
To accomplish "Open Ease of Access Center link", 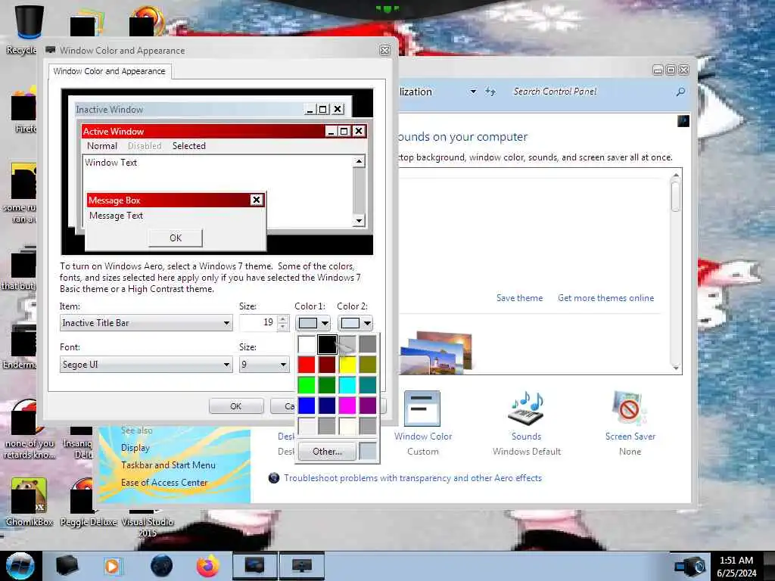I will coord(164,482).
